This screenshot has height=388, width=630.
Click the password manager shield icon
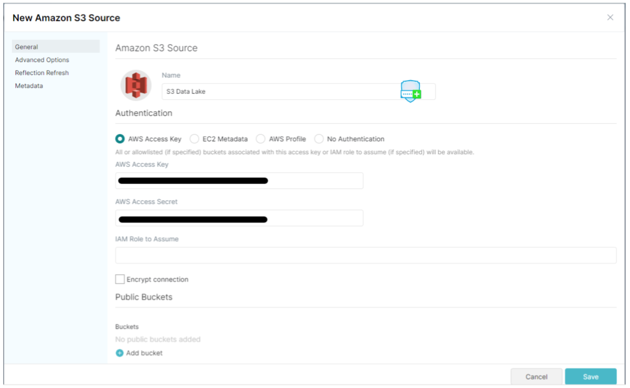tap(411, 92)
